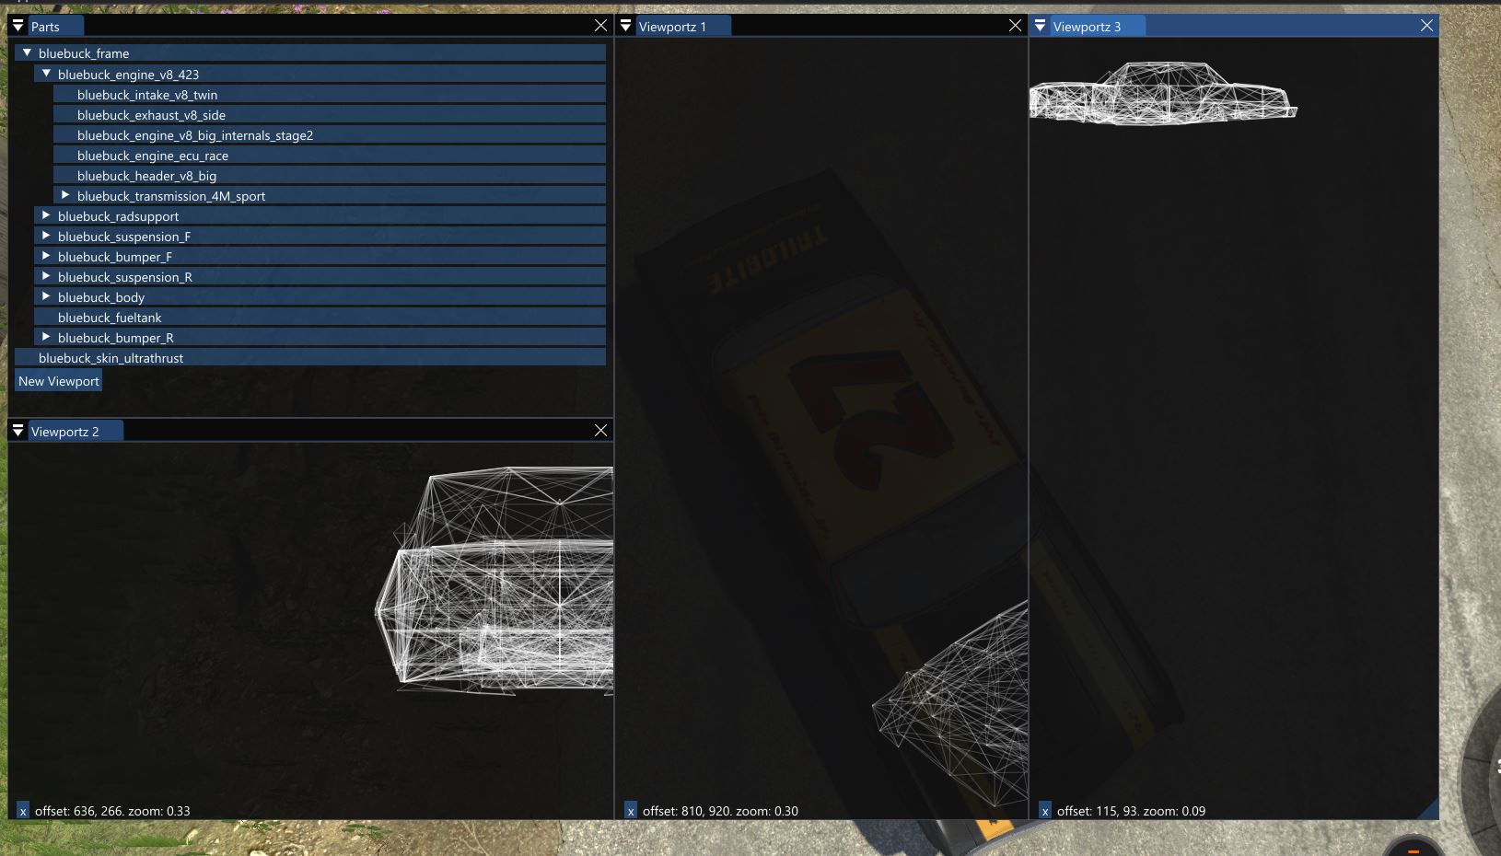Collapse the bluebuck_engine_v8_423 node
The height and width of the screenshot is (856, 1501).
(46, 74)
